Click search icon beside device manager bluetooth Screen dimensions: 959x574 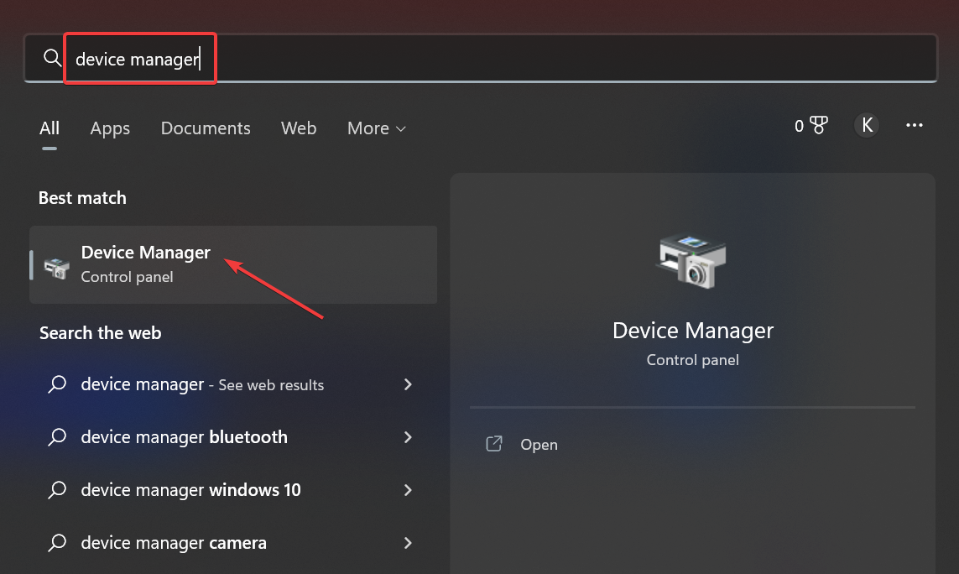[57, 437]
